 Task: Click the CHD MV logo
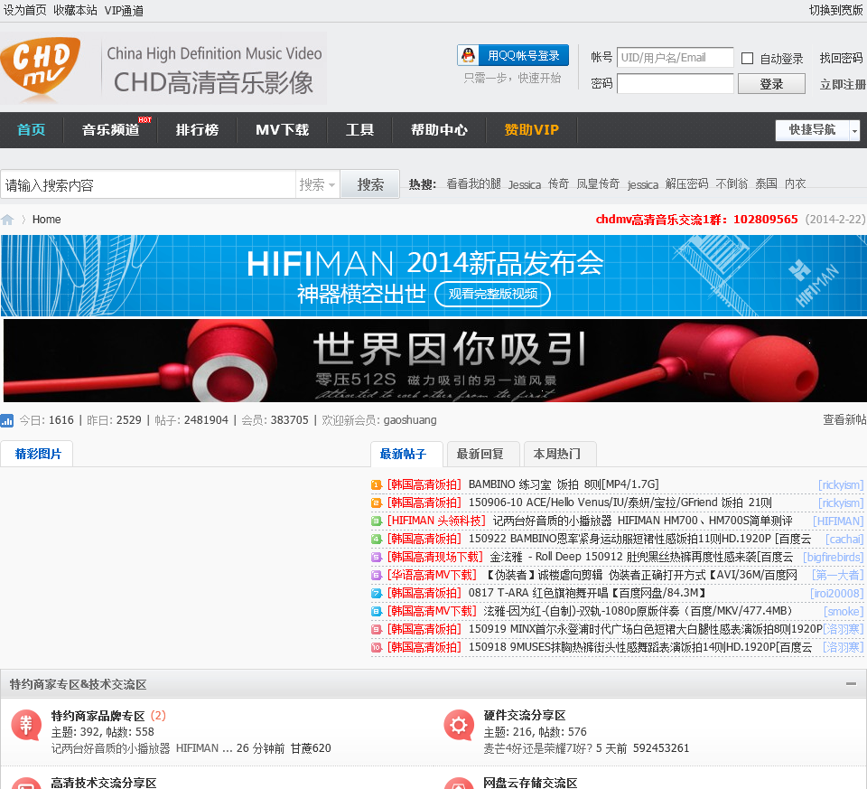tap(41, 69)
